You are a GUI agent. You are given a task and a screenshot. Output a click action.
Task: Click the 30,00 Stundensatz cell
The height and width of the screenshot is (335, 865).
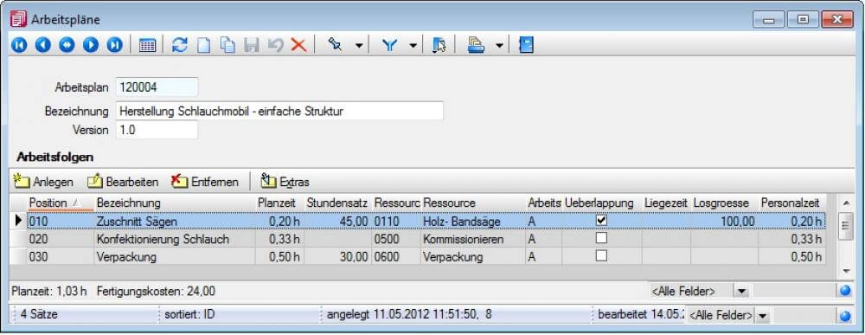pos(337,257)
